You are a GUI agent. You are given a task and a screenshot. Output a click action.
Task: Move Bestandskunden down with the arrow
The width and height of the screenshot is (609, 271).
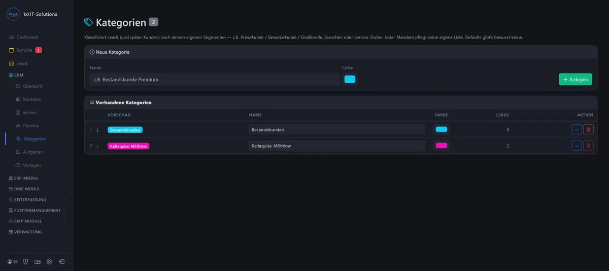click(x=97, y=130)
